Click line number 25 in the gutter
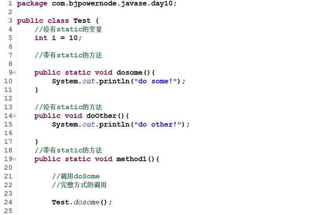Screen dimensions: 311x215 click(8, 211)
